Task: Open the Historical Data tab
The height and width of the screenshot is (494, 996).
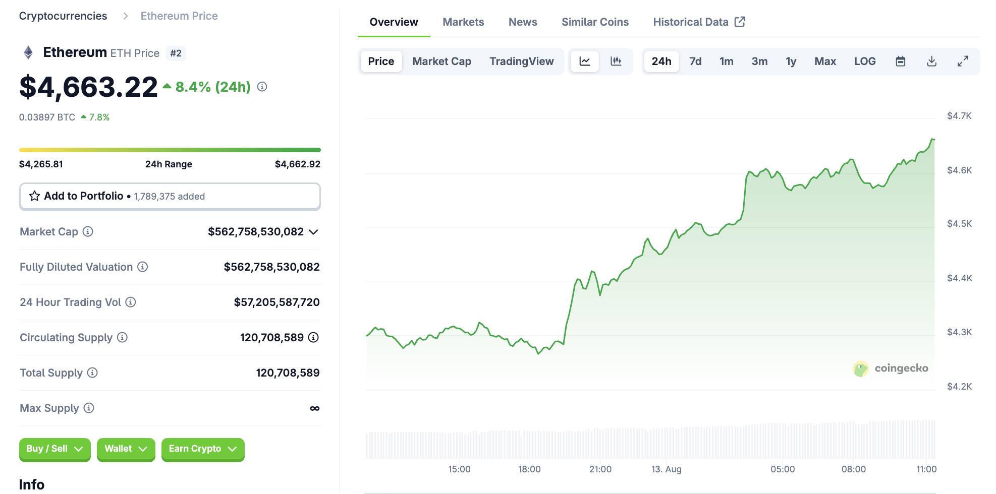Action: [699, 22]
